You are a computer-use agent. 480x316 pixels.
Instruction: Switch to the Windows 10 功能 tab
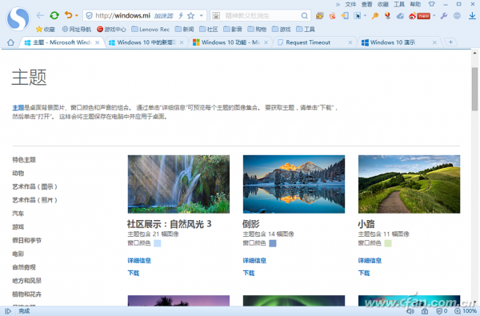click(230, 42)
